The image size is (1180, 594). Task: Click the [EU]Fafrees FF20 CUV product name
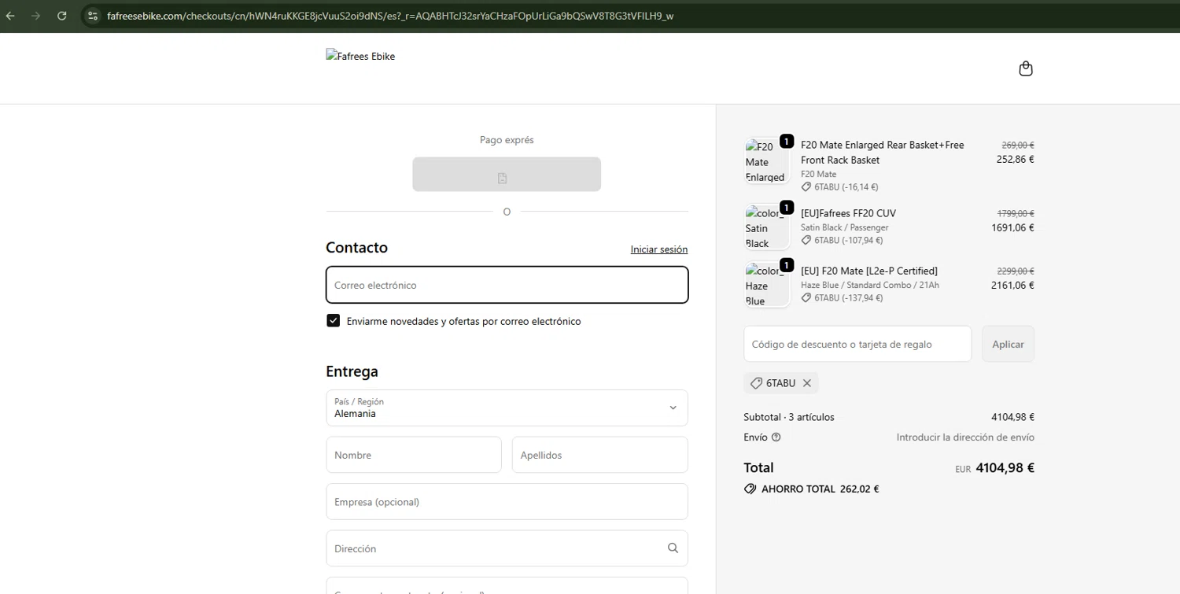pyautogui.click(x=848, y=213)
